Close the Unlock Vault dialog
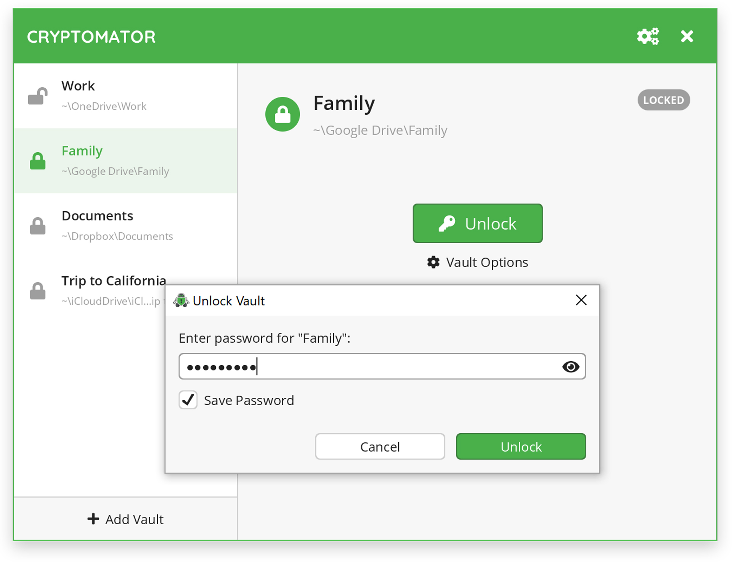This screenshot has width=732, height=562. (581, 300)
